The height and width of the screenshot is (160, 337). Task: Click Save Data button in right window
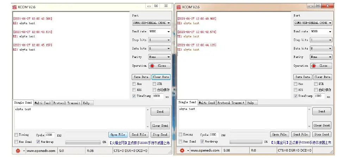pos(302,77)
